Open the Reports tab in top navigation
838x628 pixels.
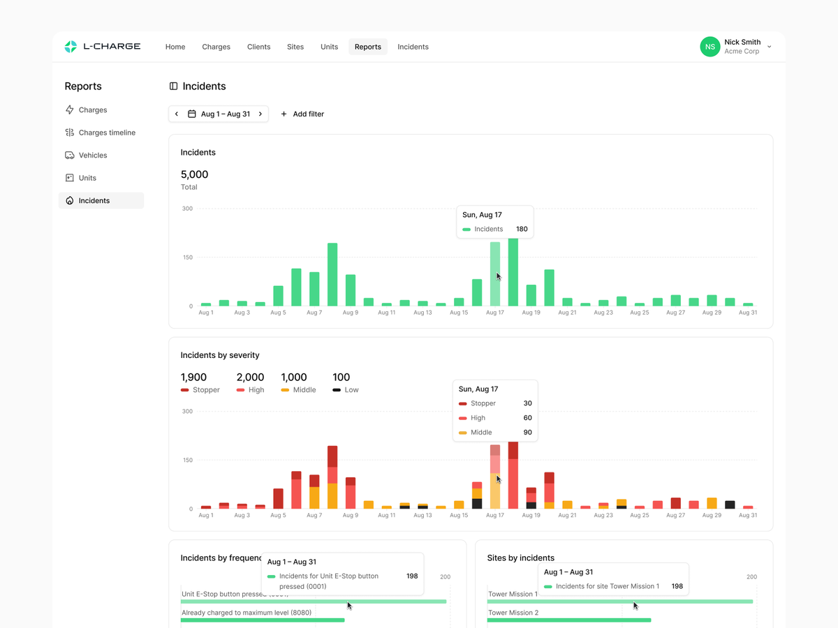(x=368, y=47)
